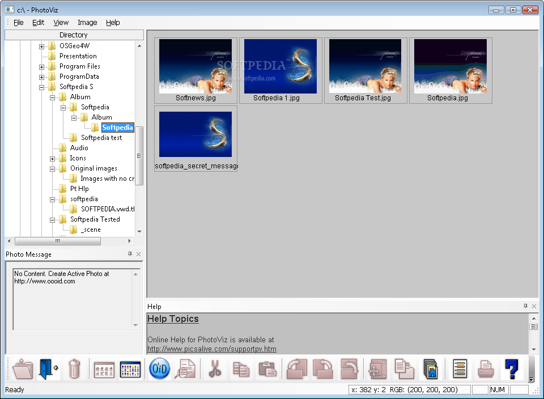This screenshot has height=399, width=544.
Task: Click the Help panel scroll down arrow
Action: pyautogui.click(x=534, y=349)
